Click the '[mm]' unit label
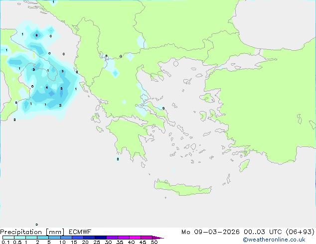Viewport: 316px width, 244px height. pos(55,232)
